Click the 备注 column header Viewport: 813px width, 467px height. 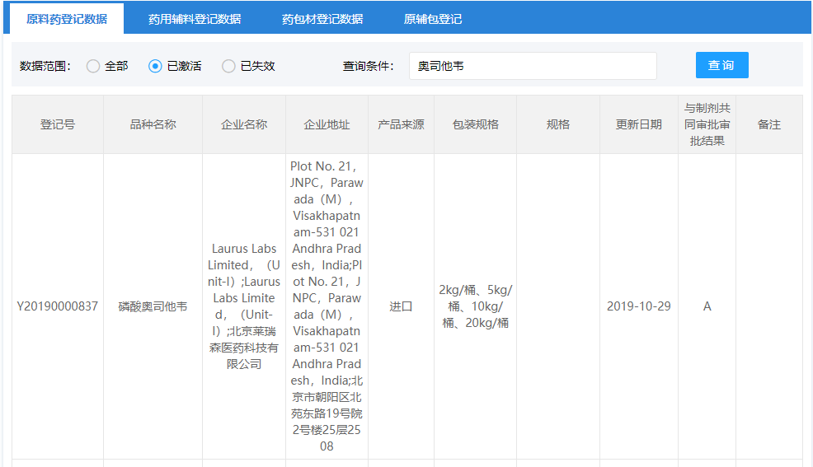tap(768, 124)
